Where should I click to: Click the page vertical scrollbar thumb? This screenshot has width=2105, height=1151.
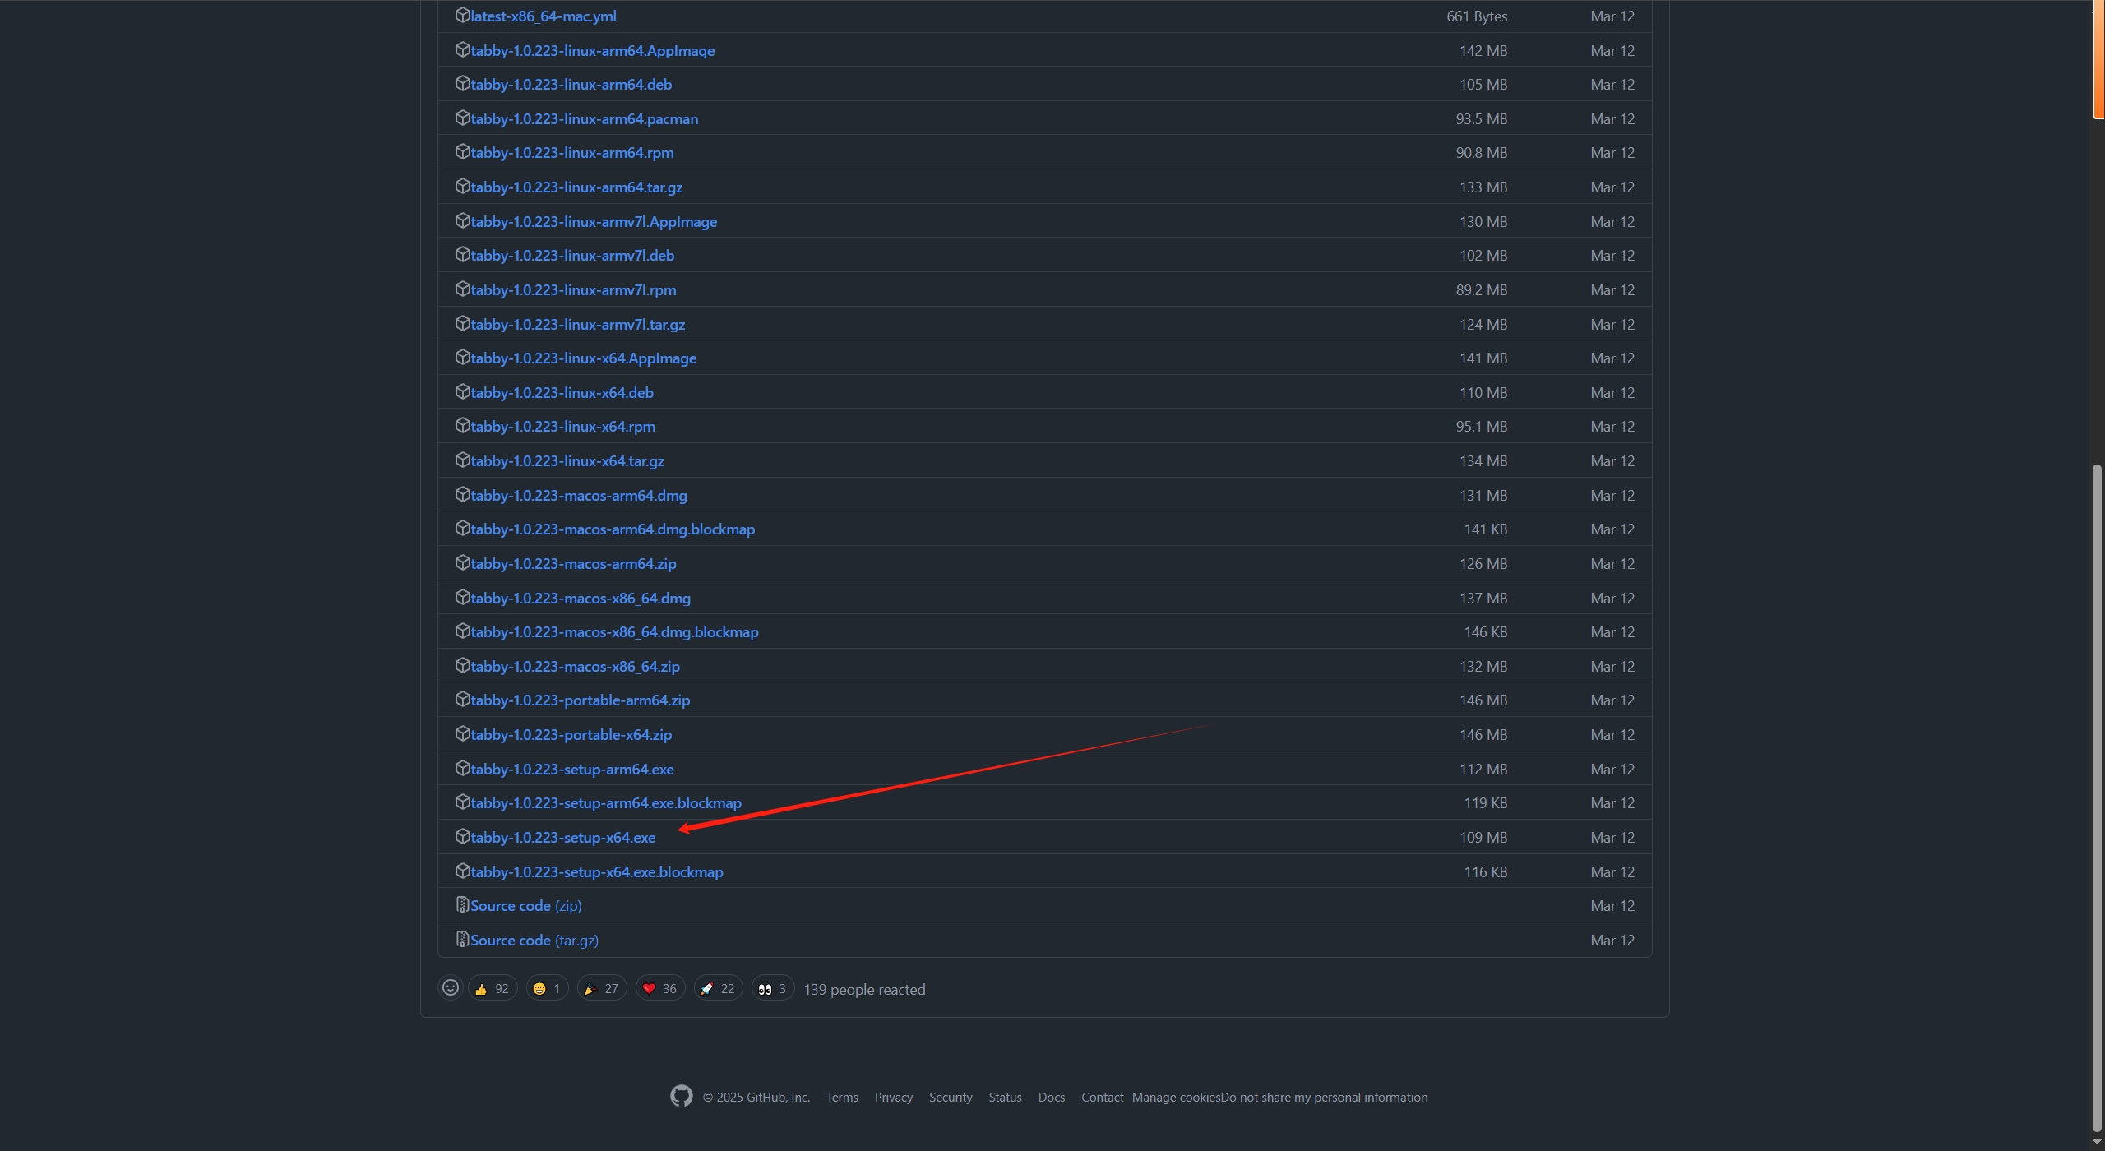click(2097, 797)
